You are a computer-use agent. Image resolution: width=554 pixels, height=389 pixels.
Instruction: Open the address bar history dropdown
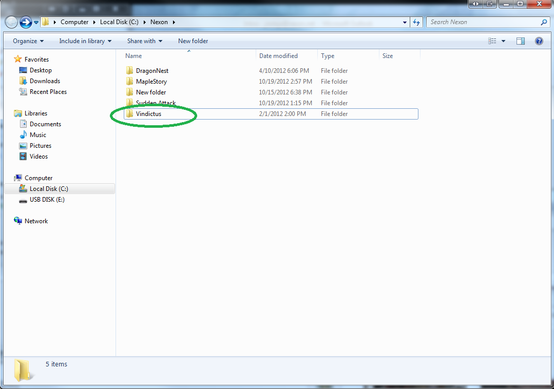tap(405, 22)
